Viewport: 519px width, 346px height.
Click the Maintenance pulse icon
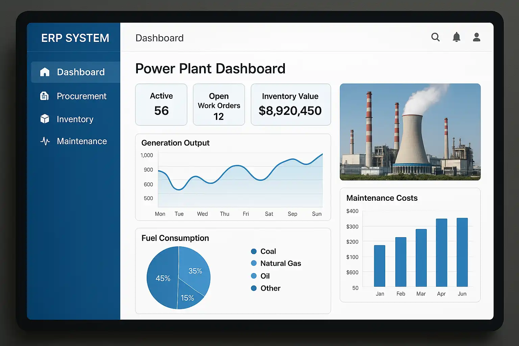click(x=45, y=141)
